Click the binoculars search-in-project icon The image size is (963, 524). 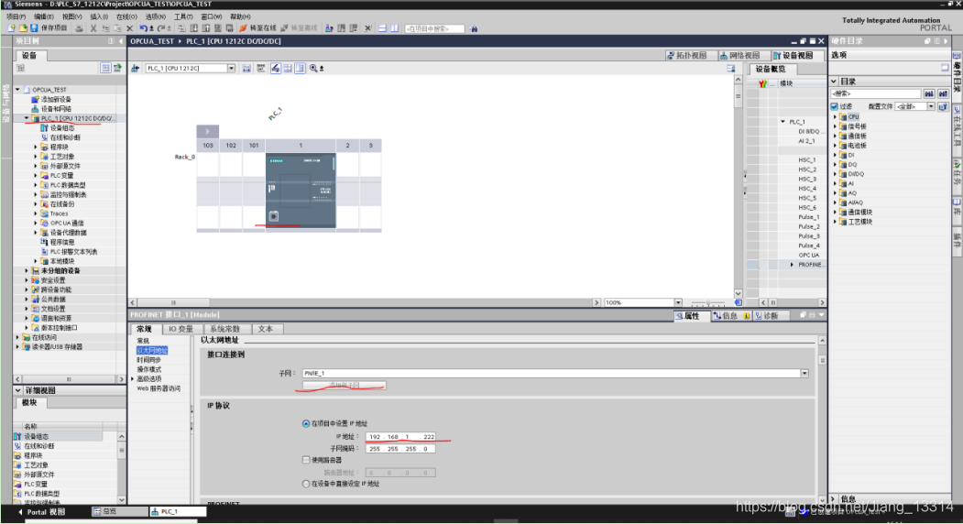coord(474,28)
